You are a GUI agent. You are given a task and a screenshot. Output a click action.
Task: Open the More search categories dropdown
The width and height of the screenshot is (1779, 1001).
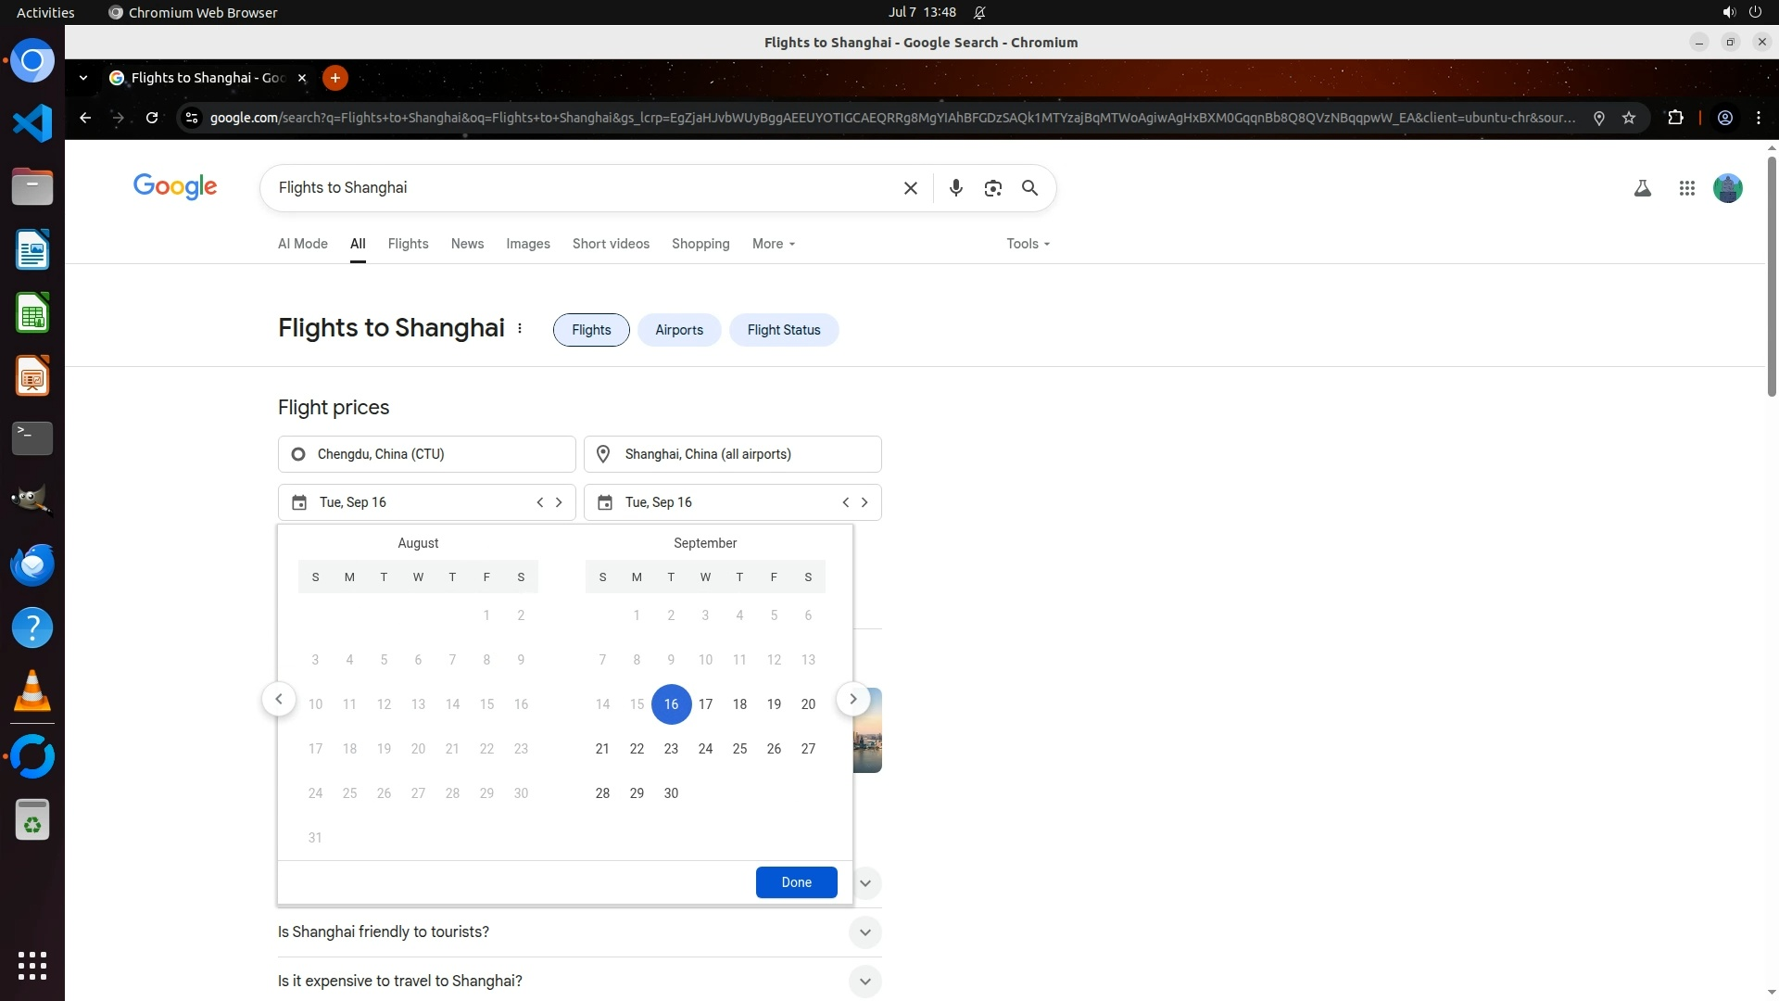click(x=773, y=244)
